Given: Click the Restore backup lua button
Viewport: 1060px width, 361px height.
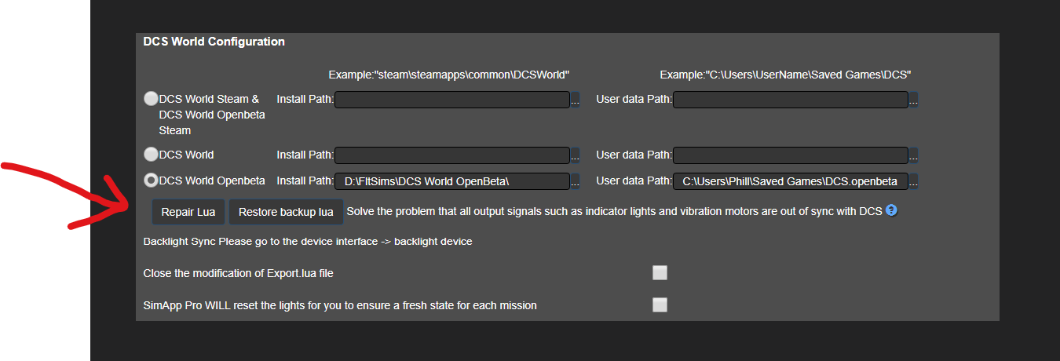Looking at the screenshot, I should [286, 212].
